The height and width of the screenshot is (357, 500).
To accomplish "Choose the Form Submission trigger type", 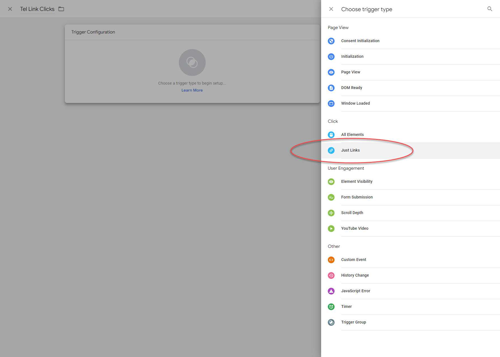I will tap(357, 197).
